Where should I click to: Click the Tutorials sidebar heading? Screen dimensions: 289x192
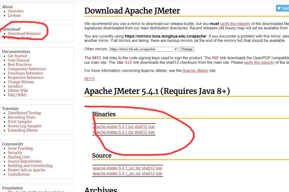click(x=10, y=108)
